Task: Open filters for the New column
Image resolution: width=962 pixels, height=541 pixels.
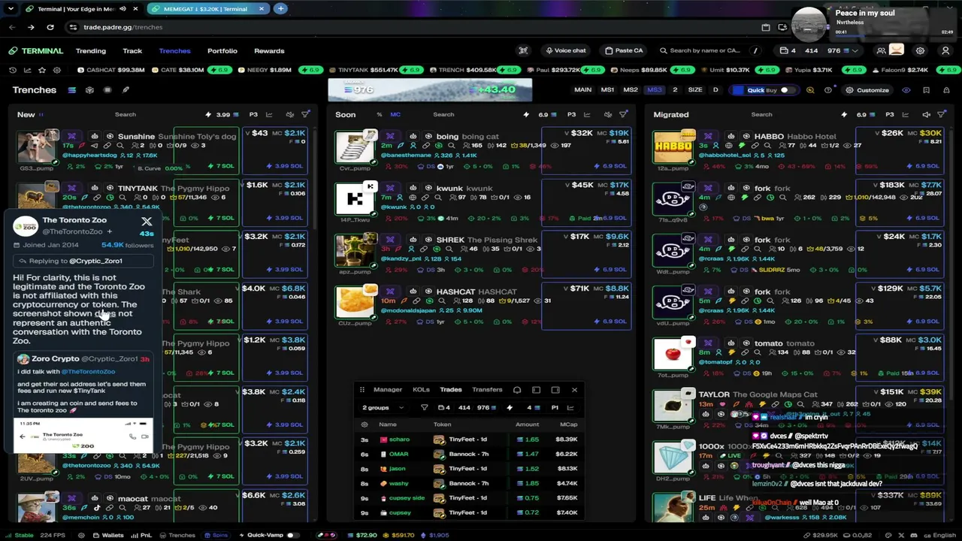Action: (x=305, y=115)
